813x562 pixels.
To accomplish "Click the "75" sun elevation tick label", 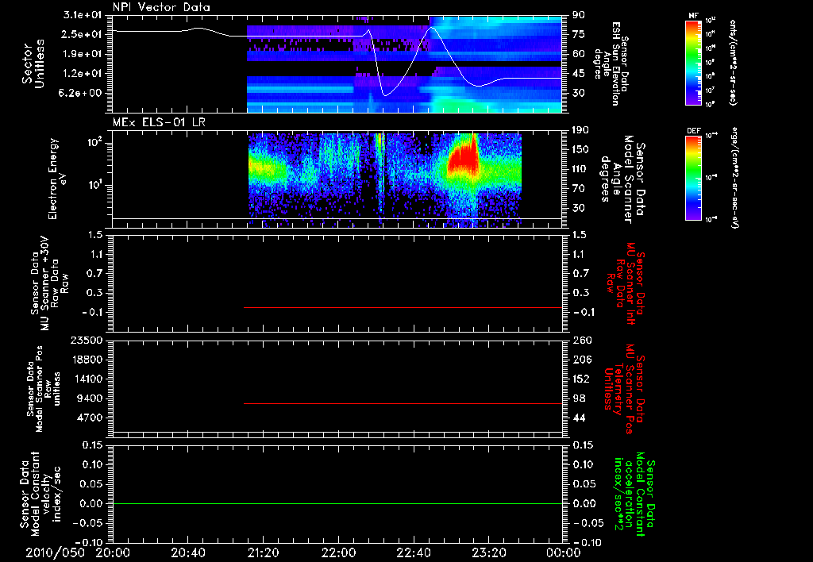I will click(579, 34).
